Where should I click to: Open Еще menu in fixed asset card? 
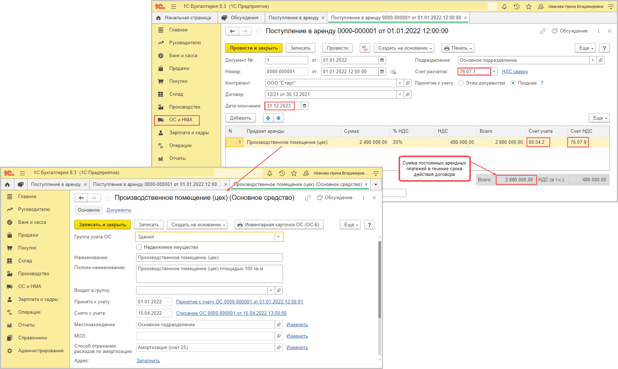point(350,225)
